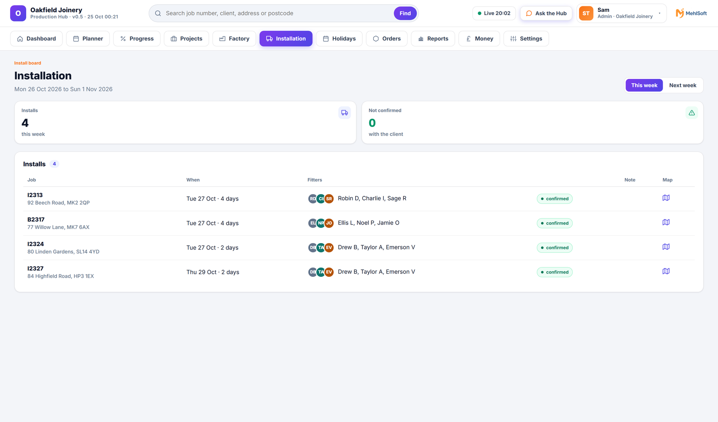This screenshot has width=718, height=422.
Task: Open the Factory tab
Action: 234,39
